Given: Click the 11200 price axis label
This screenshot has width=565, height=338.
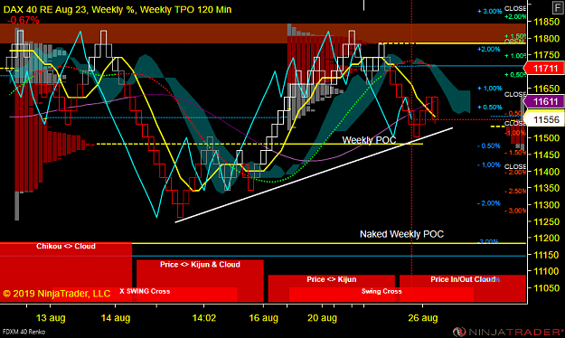Looking at the screenshot, I should pos(546,239).
